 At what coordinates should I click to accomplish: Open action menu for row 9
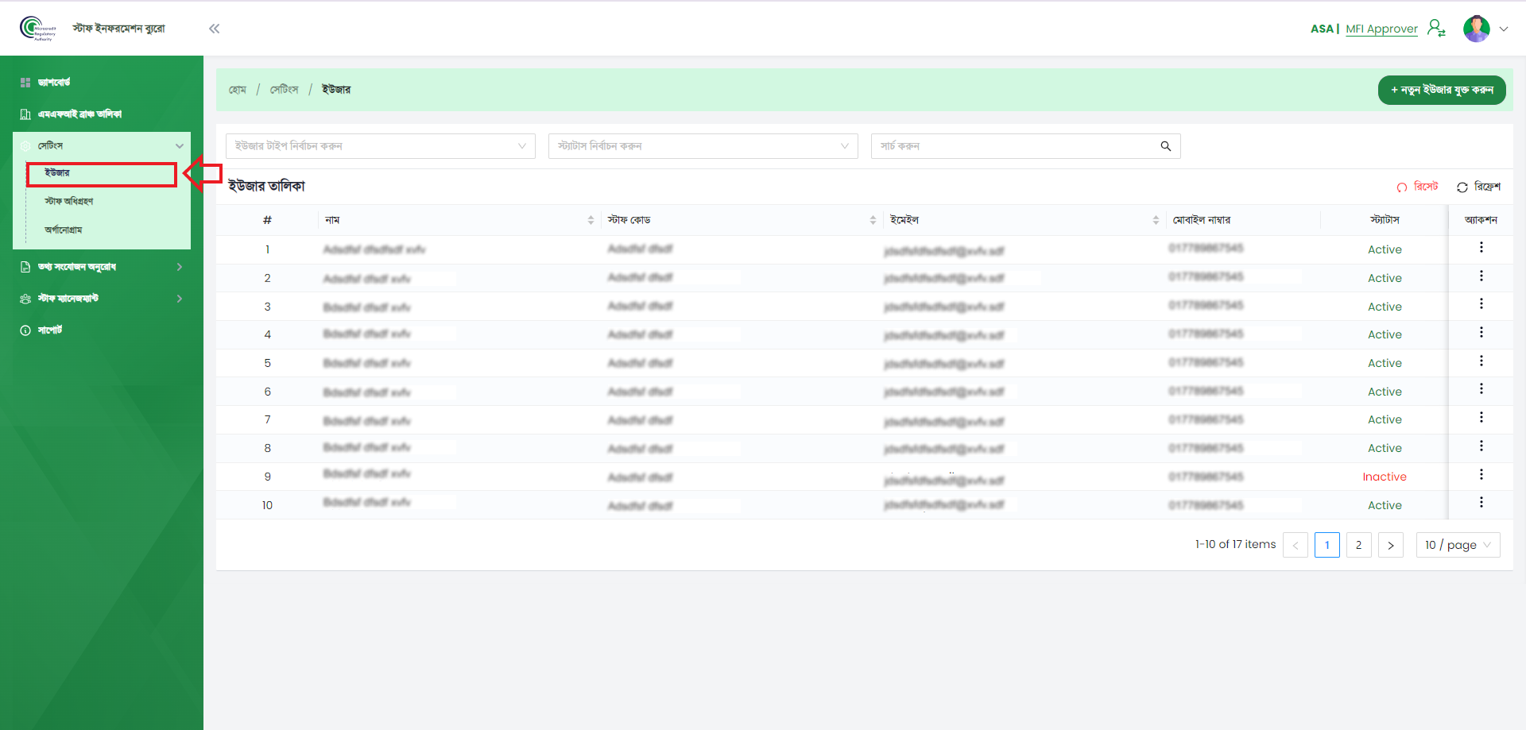[x=1481, y=475]
